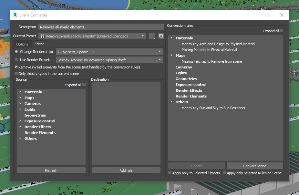Collapse Maps in Conversion rules

pyautogui.click(x=171, y=55)
